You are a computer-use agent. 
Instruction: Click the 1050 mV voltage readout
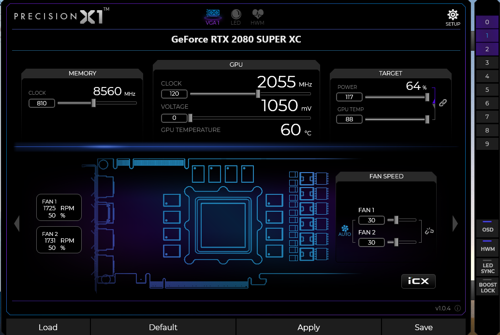click(x=286, y=106)
